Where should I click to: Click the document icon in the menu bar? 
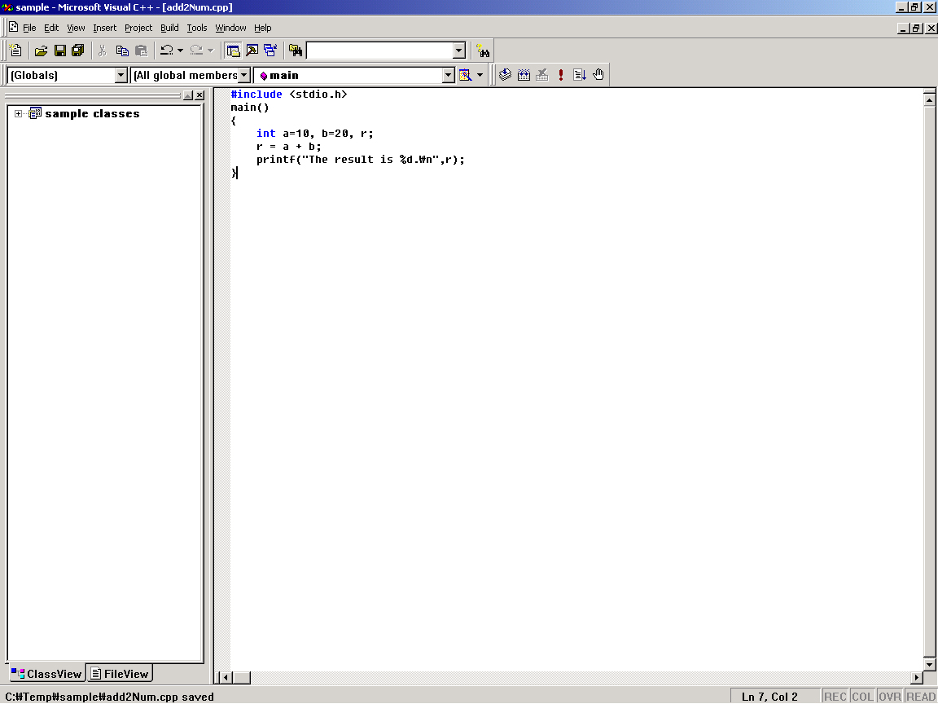click(13, 27)
